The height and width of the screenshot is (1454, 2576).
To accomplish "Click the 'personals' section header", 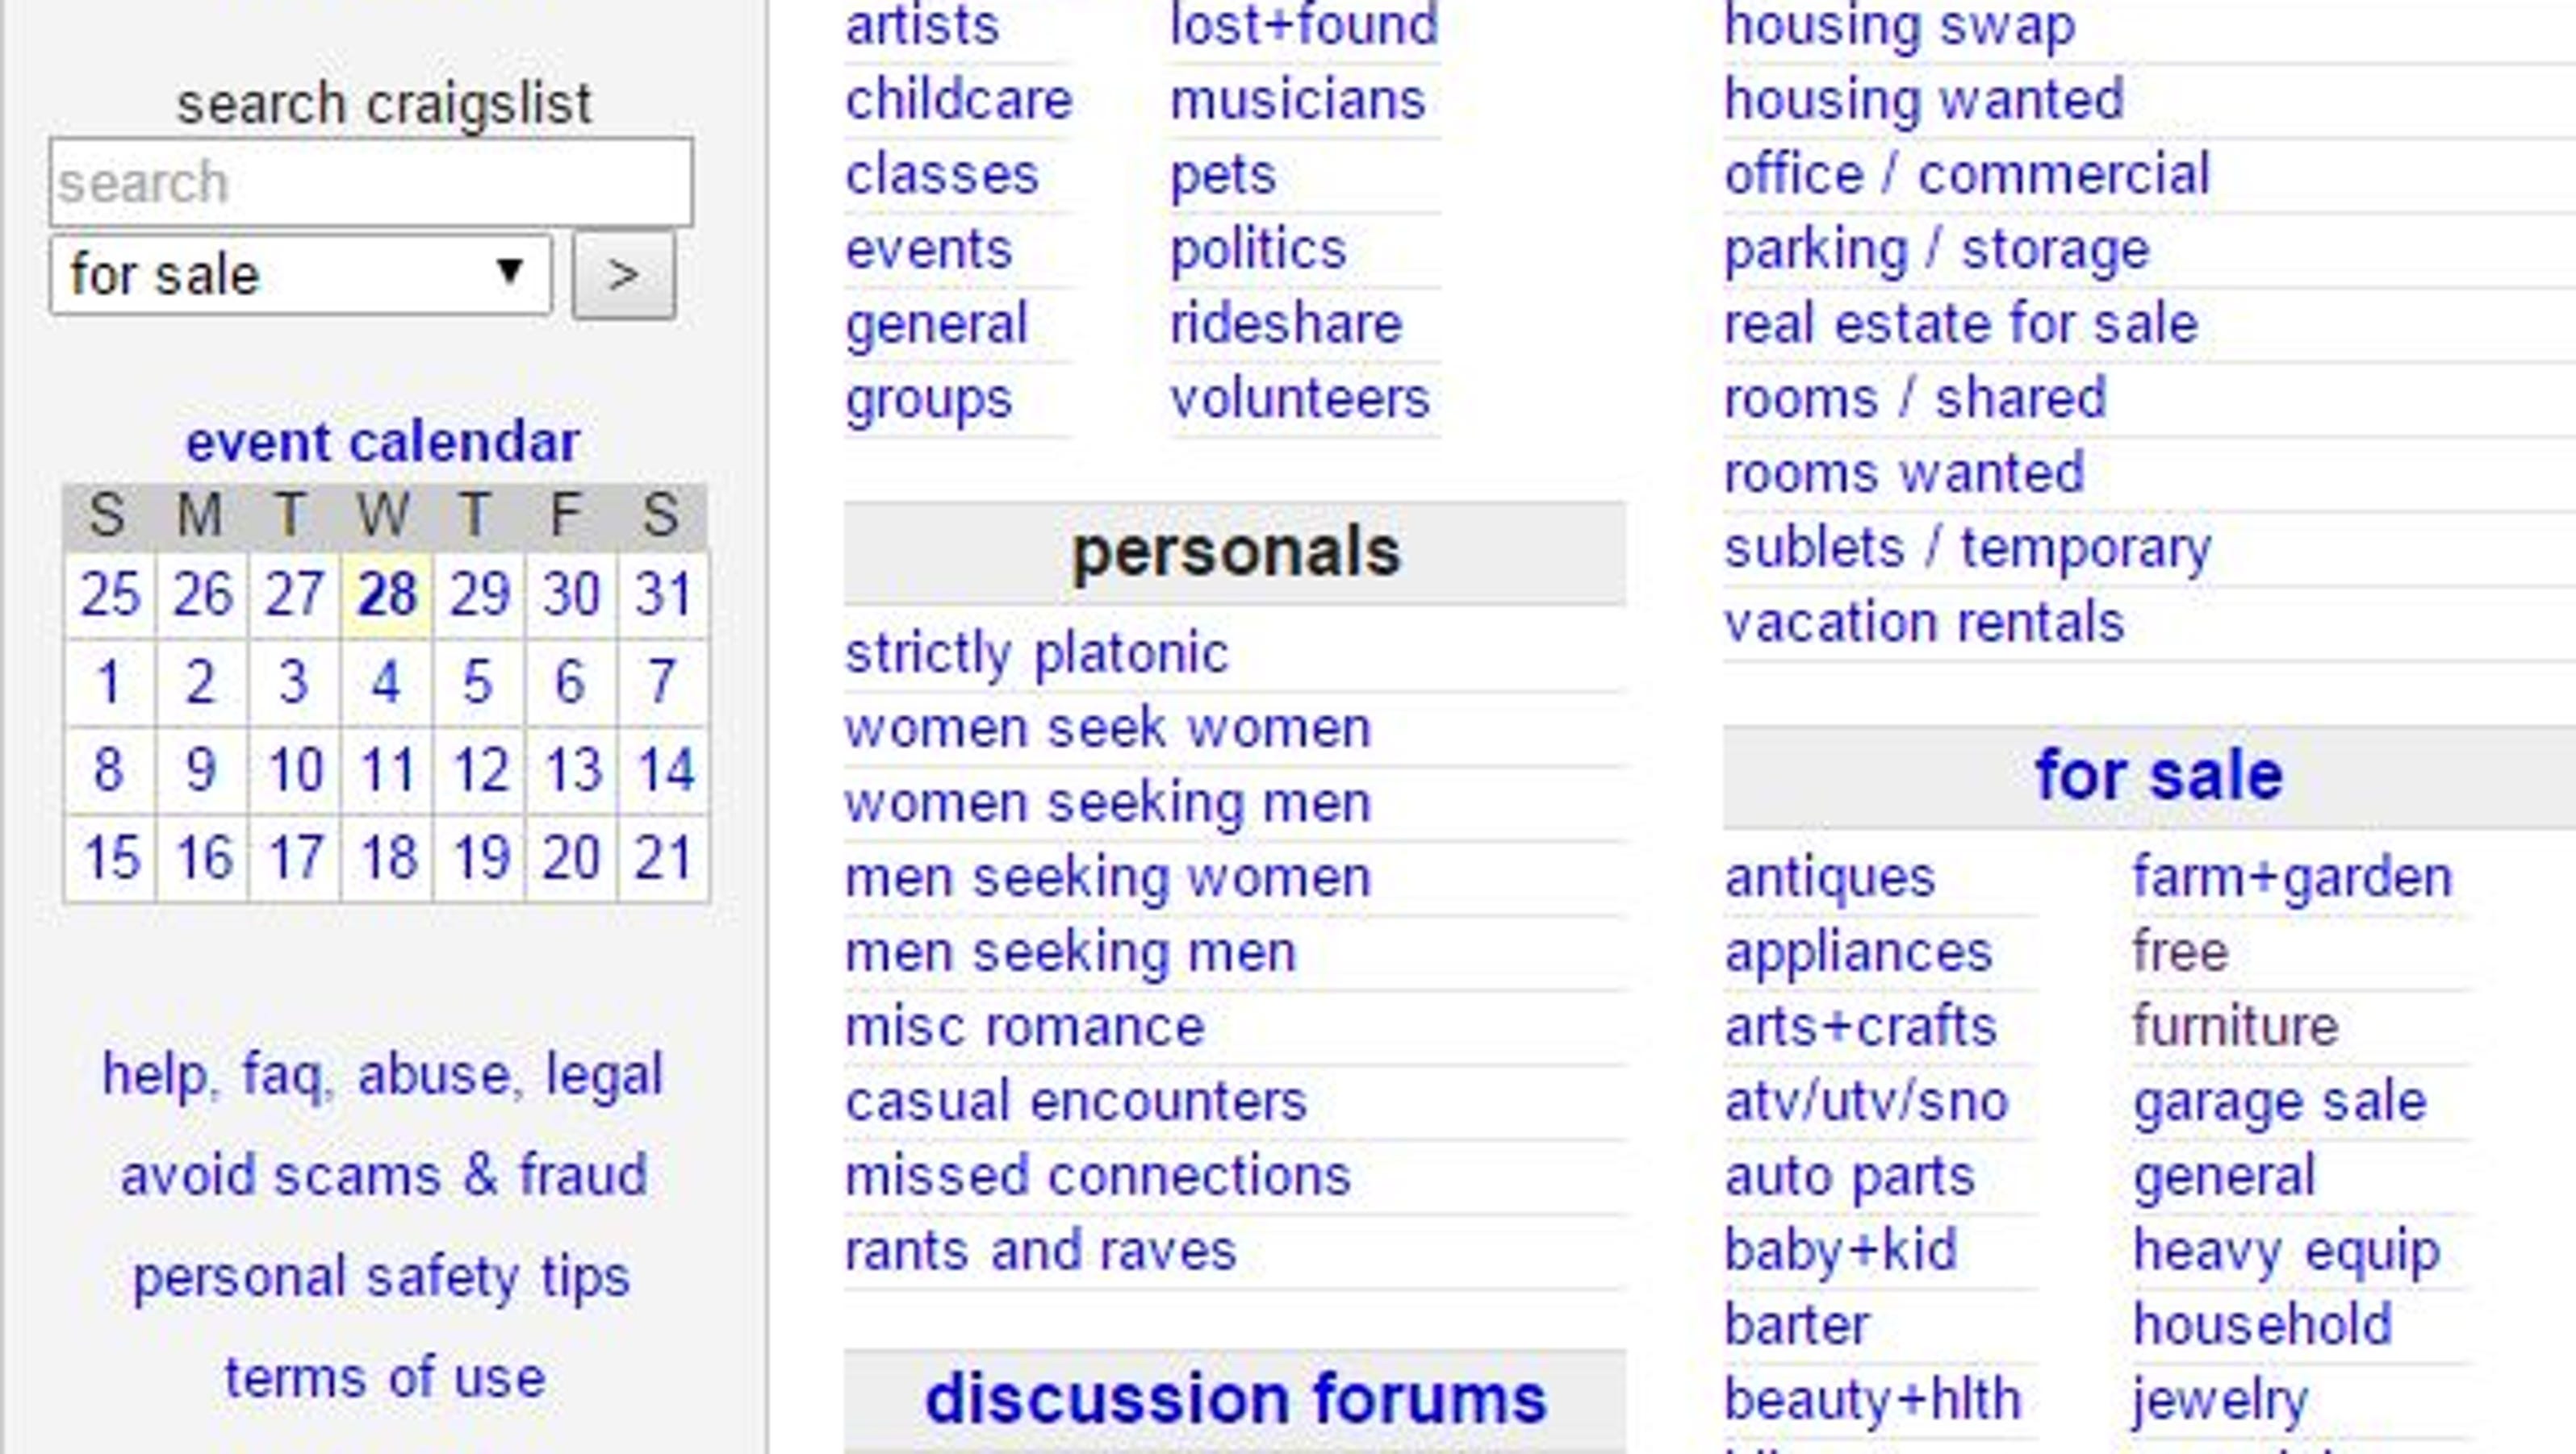I will [x=1235, y=552].
